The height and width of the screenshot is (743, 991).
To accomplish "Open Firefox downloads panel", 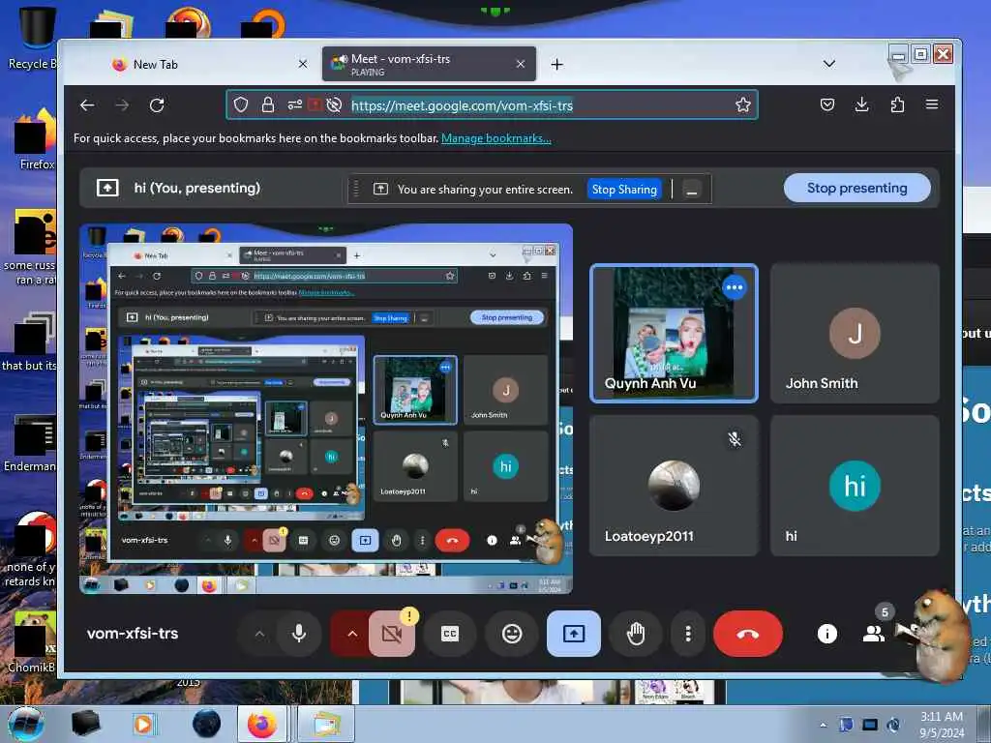I will coord(861,104).
